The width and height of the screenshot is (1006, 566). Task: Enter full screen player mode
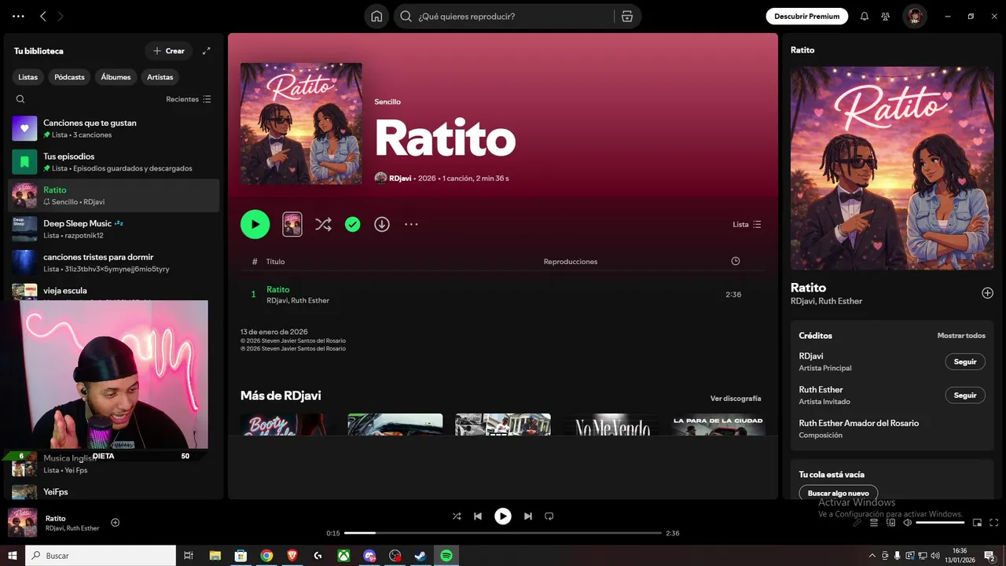[994, 522]
